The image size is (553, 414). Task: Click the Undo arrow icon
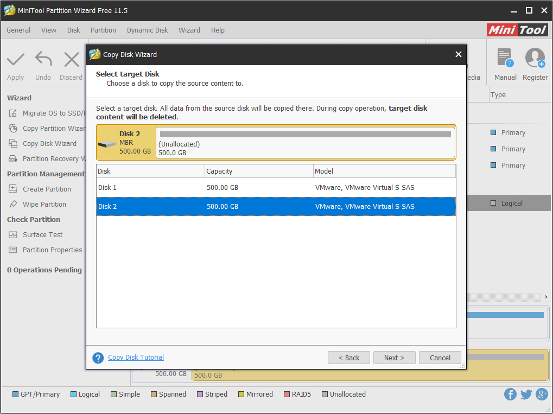click(x=43, y=59)
